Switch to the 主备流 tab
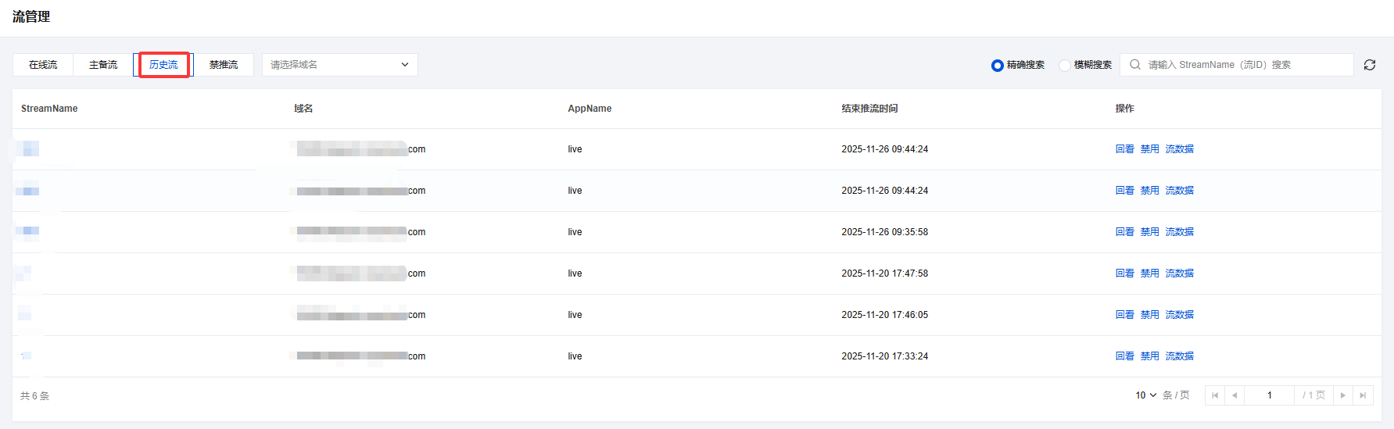Screen dimensions: 1394x429 pos(103,65)
